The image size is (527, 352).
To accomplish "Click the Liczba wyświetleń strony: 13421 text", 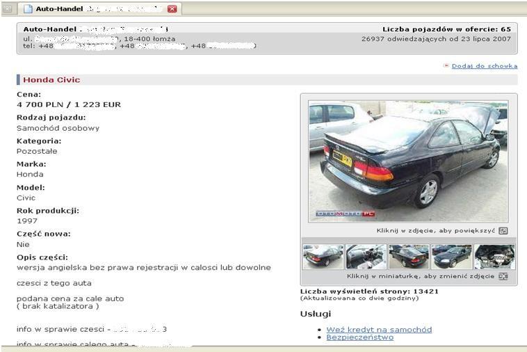I will click(x=369, y=291).
